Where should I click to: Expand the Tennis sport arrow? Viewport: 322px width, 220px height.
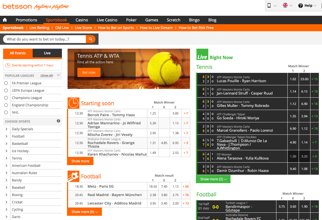click(6, 158)
